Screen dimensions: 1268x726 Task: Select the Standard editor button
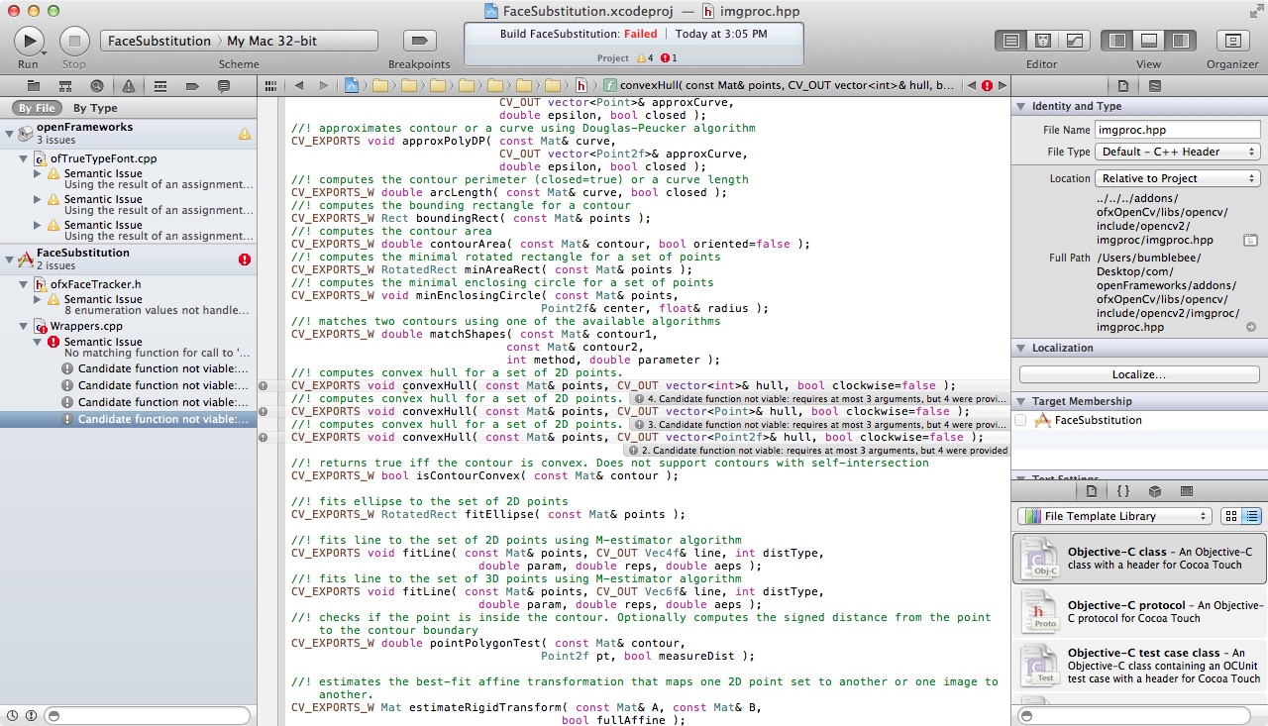tap(1010, 41)
